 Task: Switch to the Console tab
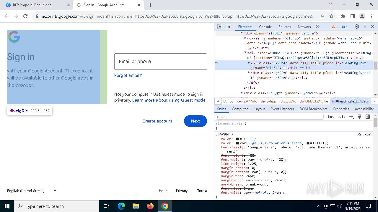265,26
